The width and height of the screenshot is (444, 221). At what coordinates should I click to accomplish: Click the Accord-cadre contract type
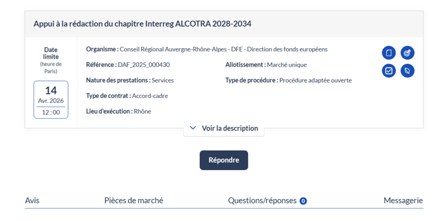(150, 96)
